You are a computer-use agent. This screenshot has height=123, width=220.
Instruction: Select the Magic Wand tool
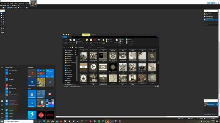(x=1, y=20)
